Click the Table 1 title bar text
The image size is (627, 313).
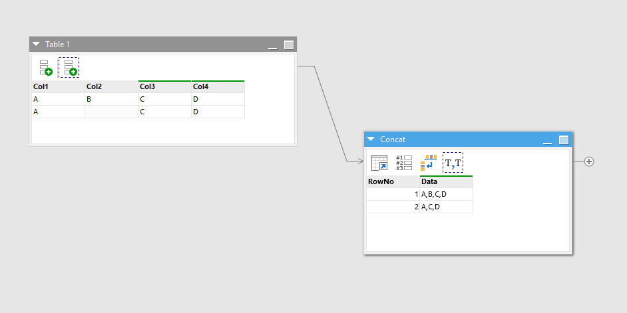click(x=57, y=45)
